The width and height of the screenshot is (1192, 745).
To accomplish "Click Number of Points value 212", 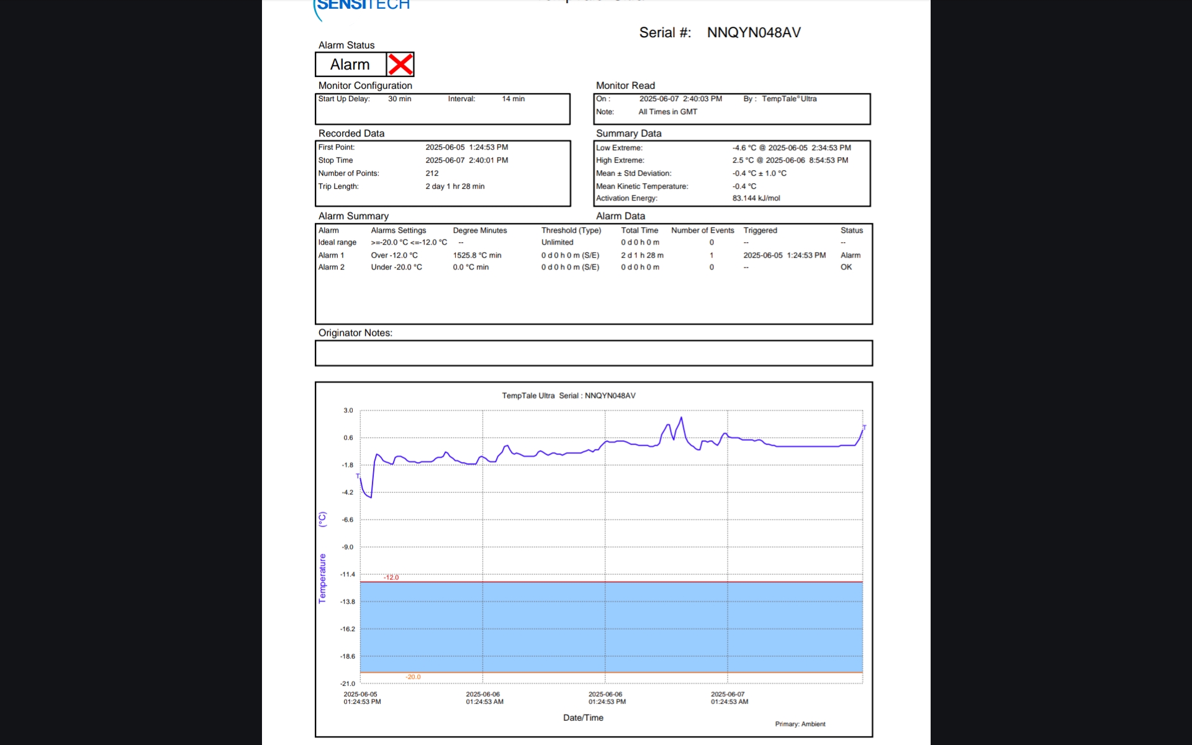I will [x=432, y=173].
